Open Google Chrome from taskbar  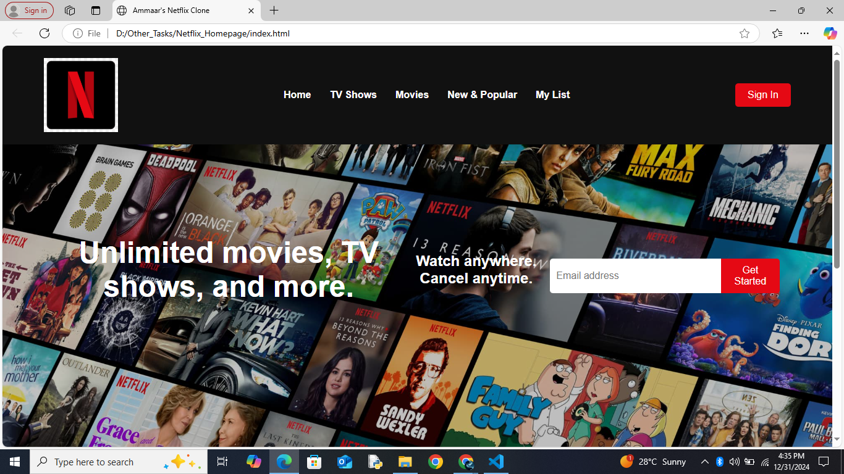point(436,462)
